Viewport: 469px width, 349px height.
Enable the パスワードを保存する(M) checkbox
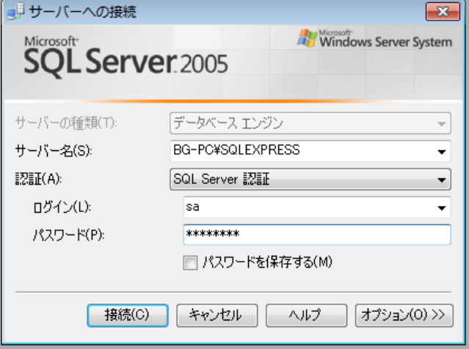point(190,263)
